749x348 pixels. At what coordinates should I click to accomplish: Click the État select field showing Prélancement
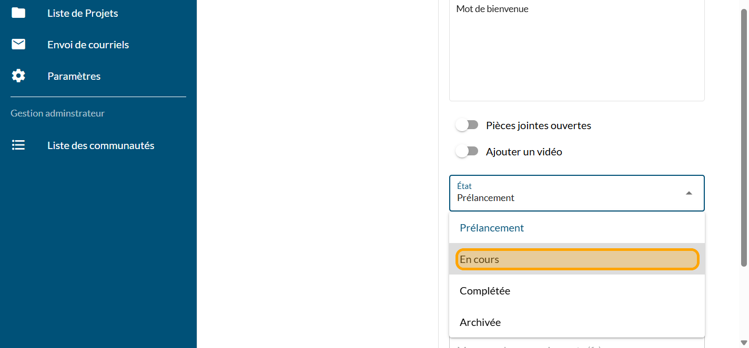click(563, 193)
